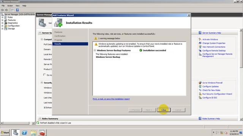Image resolution: width=243 pixels, height=136 pixels.
Task: Click the Change System Properties icon
Action: (x=200, y=43)
